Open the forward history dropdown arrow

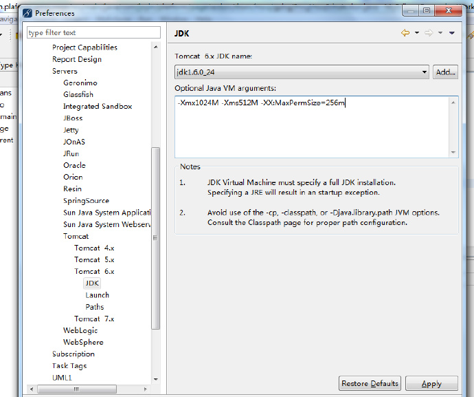click(x=440, y=33)
